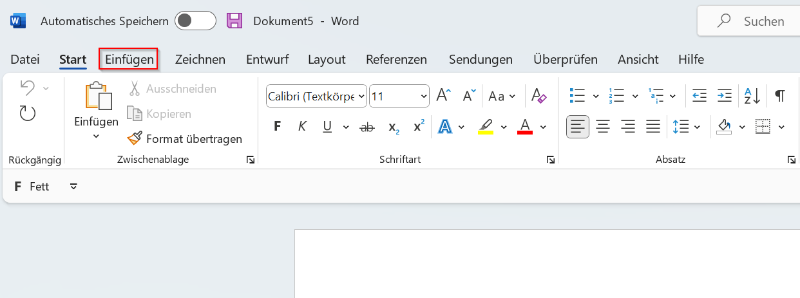Apply the yellow text highlight color
This screenshot has height=298, width=800.
tap(486, 127)
